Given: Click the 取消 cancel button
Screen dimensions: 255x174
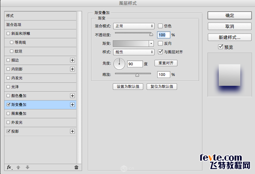Looking at the screenshot, I should point(230,26).
